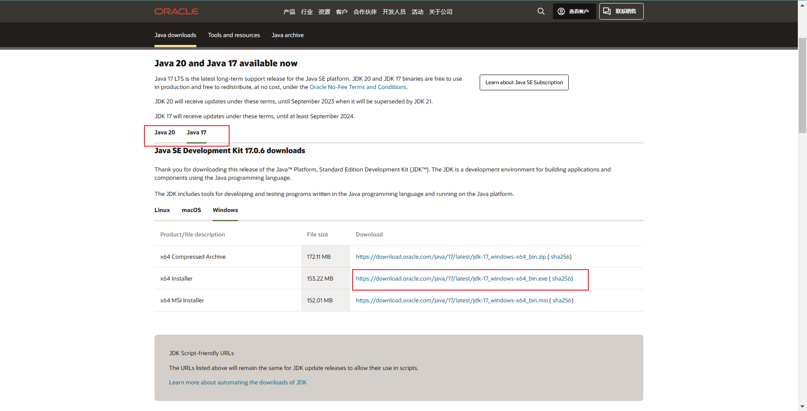Screen dimensions: 807x411
Task: Download jdk-17_windows-x64_bin.msi link
Action: click(452, 301)
